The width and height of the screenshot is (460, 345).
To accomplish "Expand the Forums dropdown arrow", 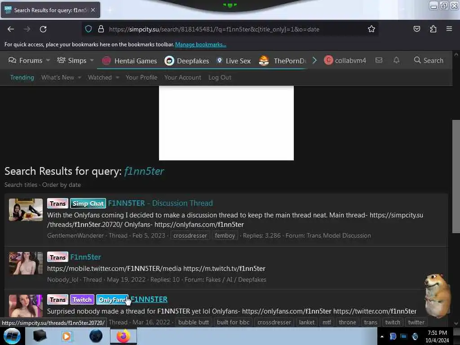I will pos(48,60).
